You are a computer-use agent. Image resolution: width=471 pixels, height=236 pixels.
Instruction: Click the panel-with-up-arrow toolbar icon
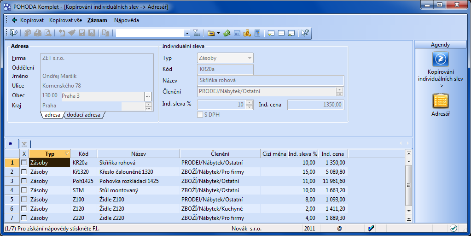coord(291,33)
